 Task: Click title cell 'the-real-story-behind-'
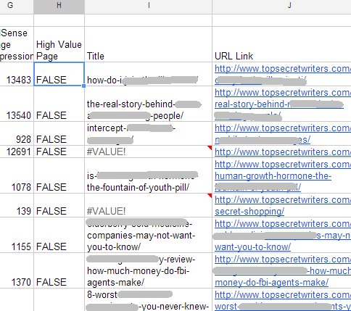coord(149,104)
